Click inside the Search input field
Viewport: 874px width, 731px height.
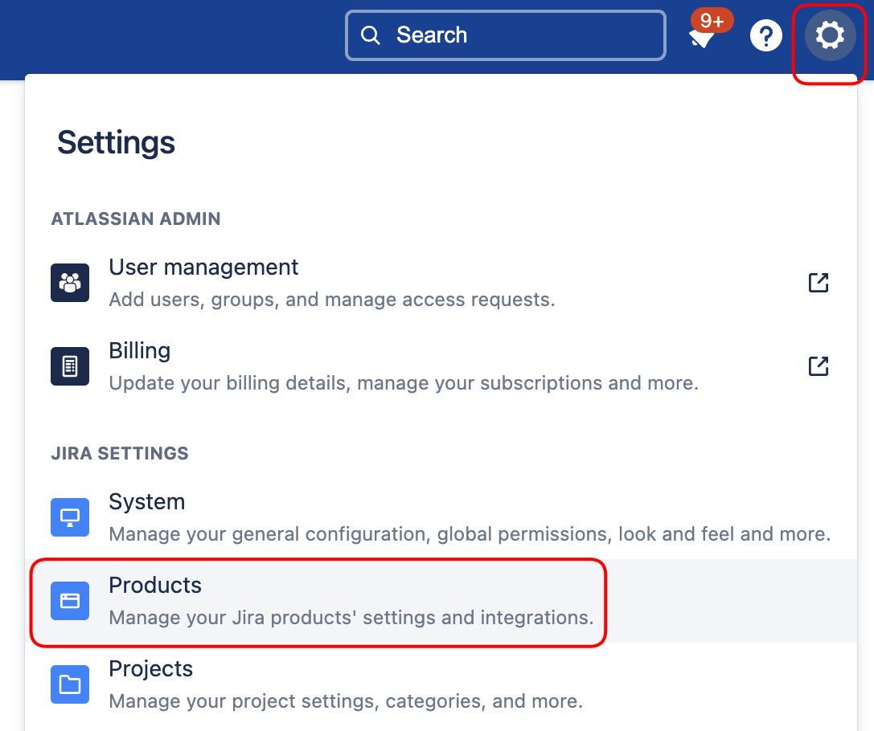[x=506, y=35]
